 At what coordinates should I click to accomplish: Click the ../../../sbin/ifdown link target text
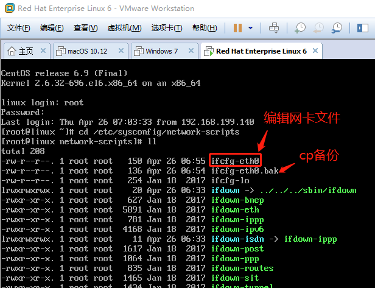308,190
